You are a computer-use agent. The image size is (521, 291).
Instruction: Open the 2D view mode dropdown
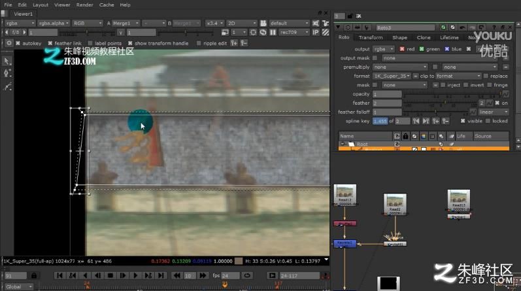[x=242, y=24]
